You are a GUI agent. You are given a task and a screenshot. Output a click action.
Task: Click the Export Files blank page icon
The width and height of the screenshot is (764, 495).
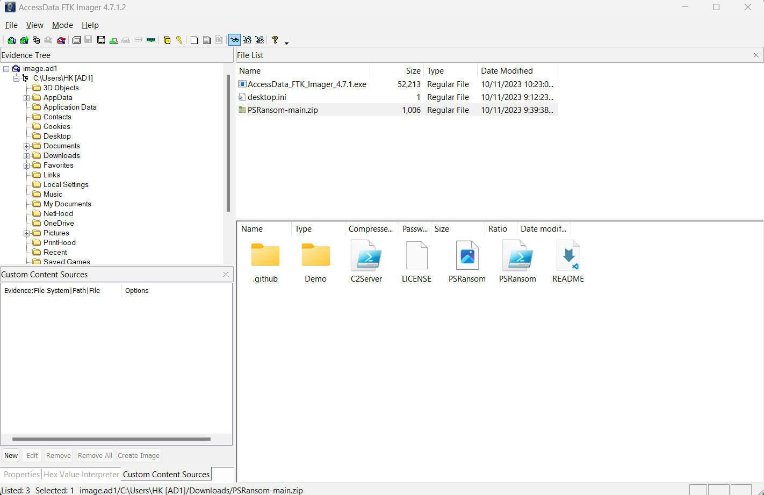coord(194,40)
